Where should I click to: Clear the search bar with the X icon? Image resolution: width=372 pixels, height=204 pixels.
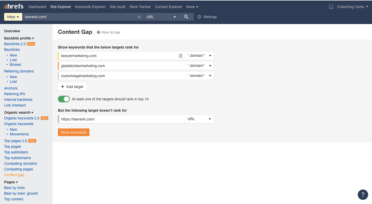coord(139,16)
